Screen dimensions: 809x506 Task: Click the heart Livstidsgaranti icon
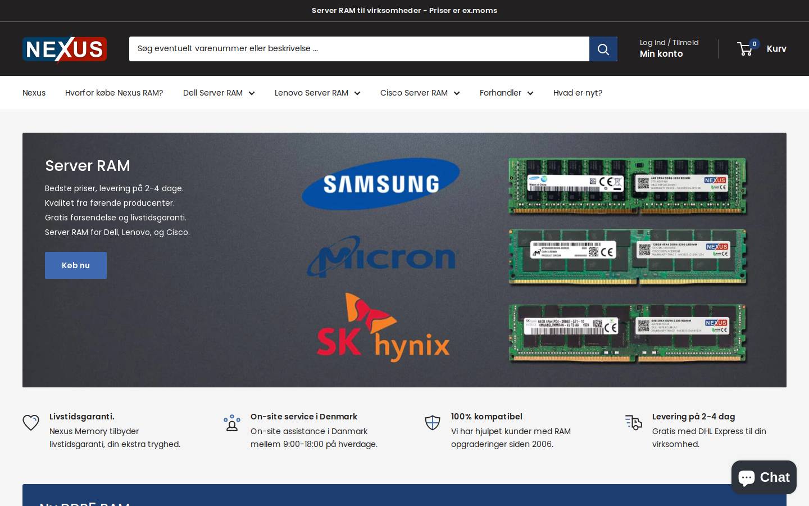31,422
